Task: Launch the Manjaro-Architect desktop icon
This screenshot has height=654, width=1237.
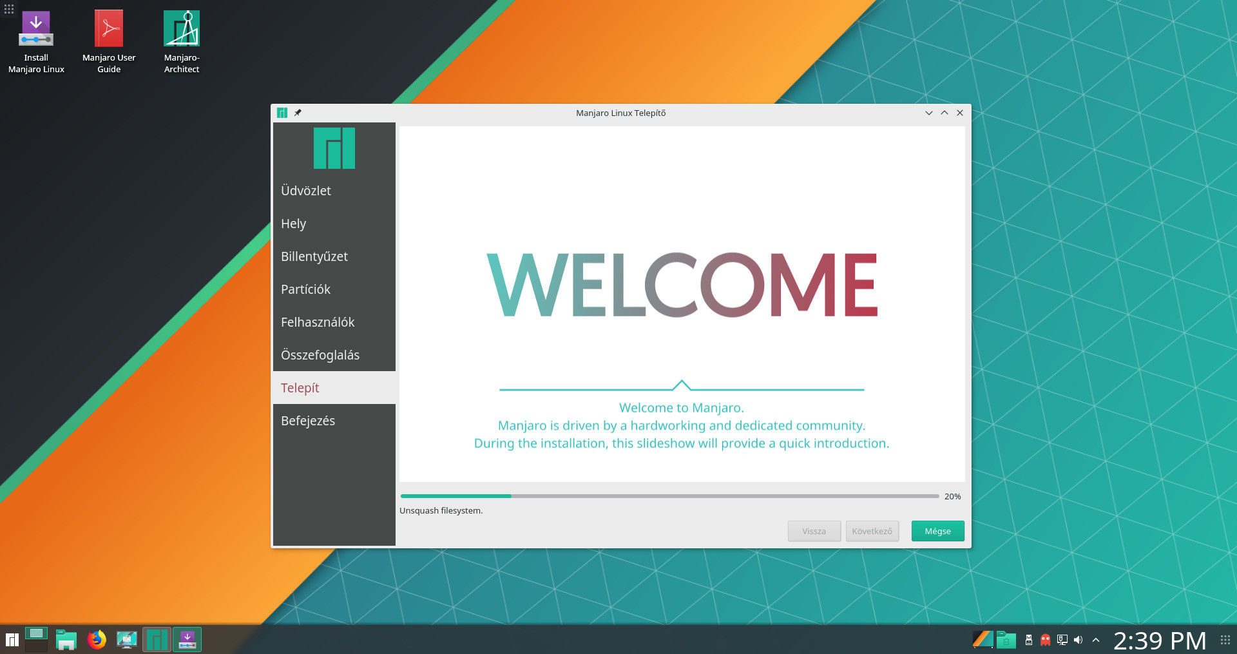Action: [x=182, y=42]
